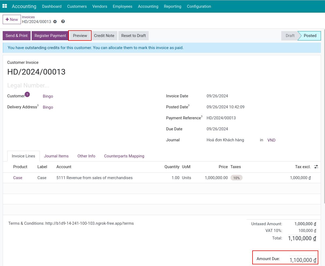Click the Invoice Date value 09/26/2024
The image size is (325, 266).
[217, 96]
